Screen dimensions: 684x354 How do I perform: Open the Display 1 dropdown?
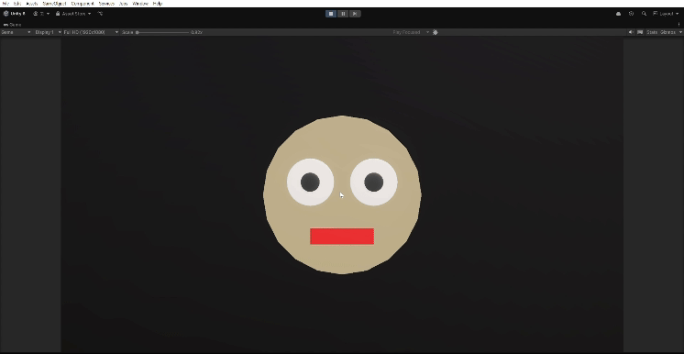(48, 32)
